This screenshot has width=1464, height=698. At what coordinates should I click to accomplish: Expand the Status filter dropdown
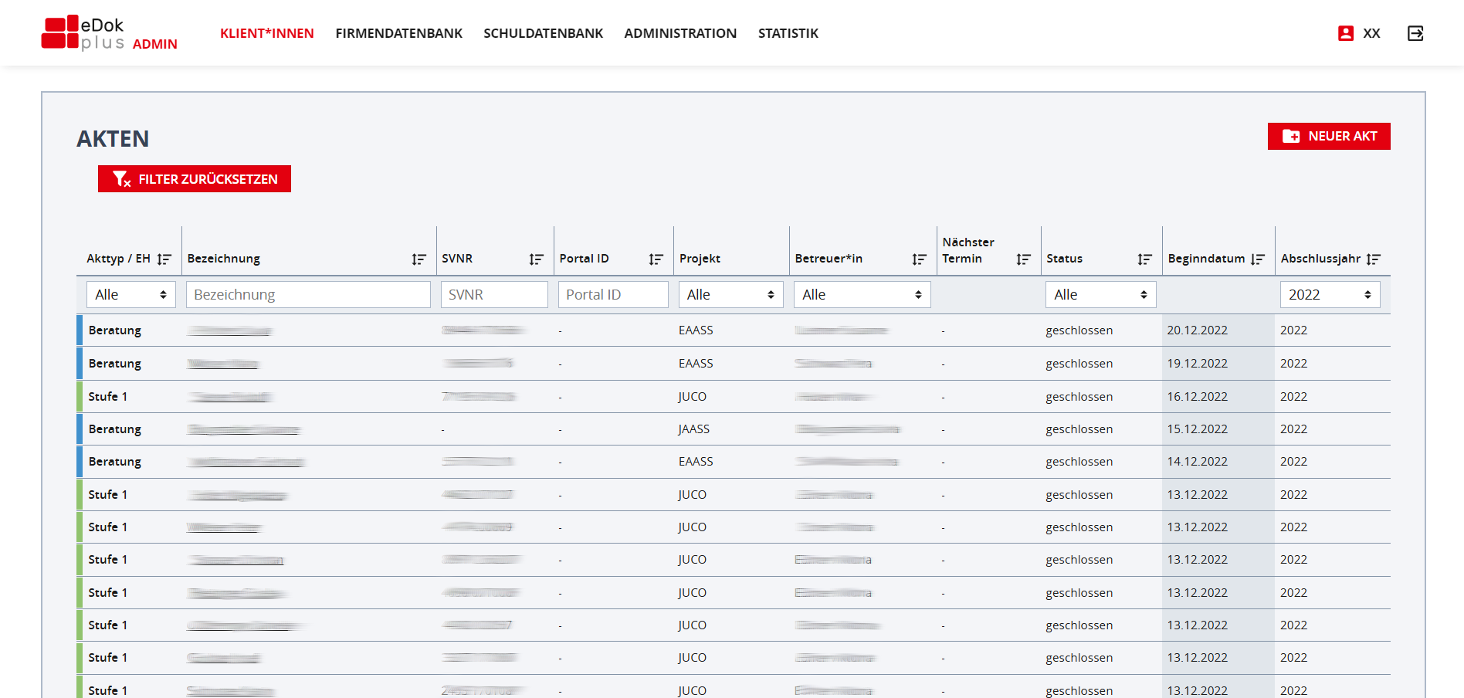1100,295
